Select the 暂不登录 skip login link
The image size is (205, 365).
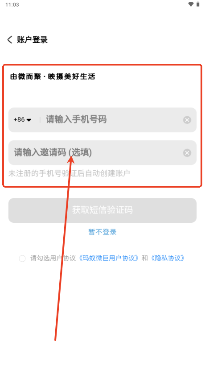(102, 232)
